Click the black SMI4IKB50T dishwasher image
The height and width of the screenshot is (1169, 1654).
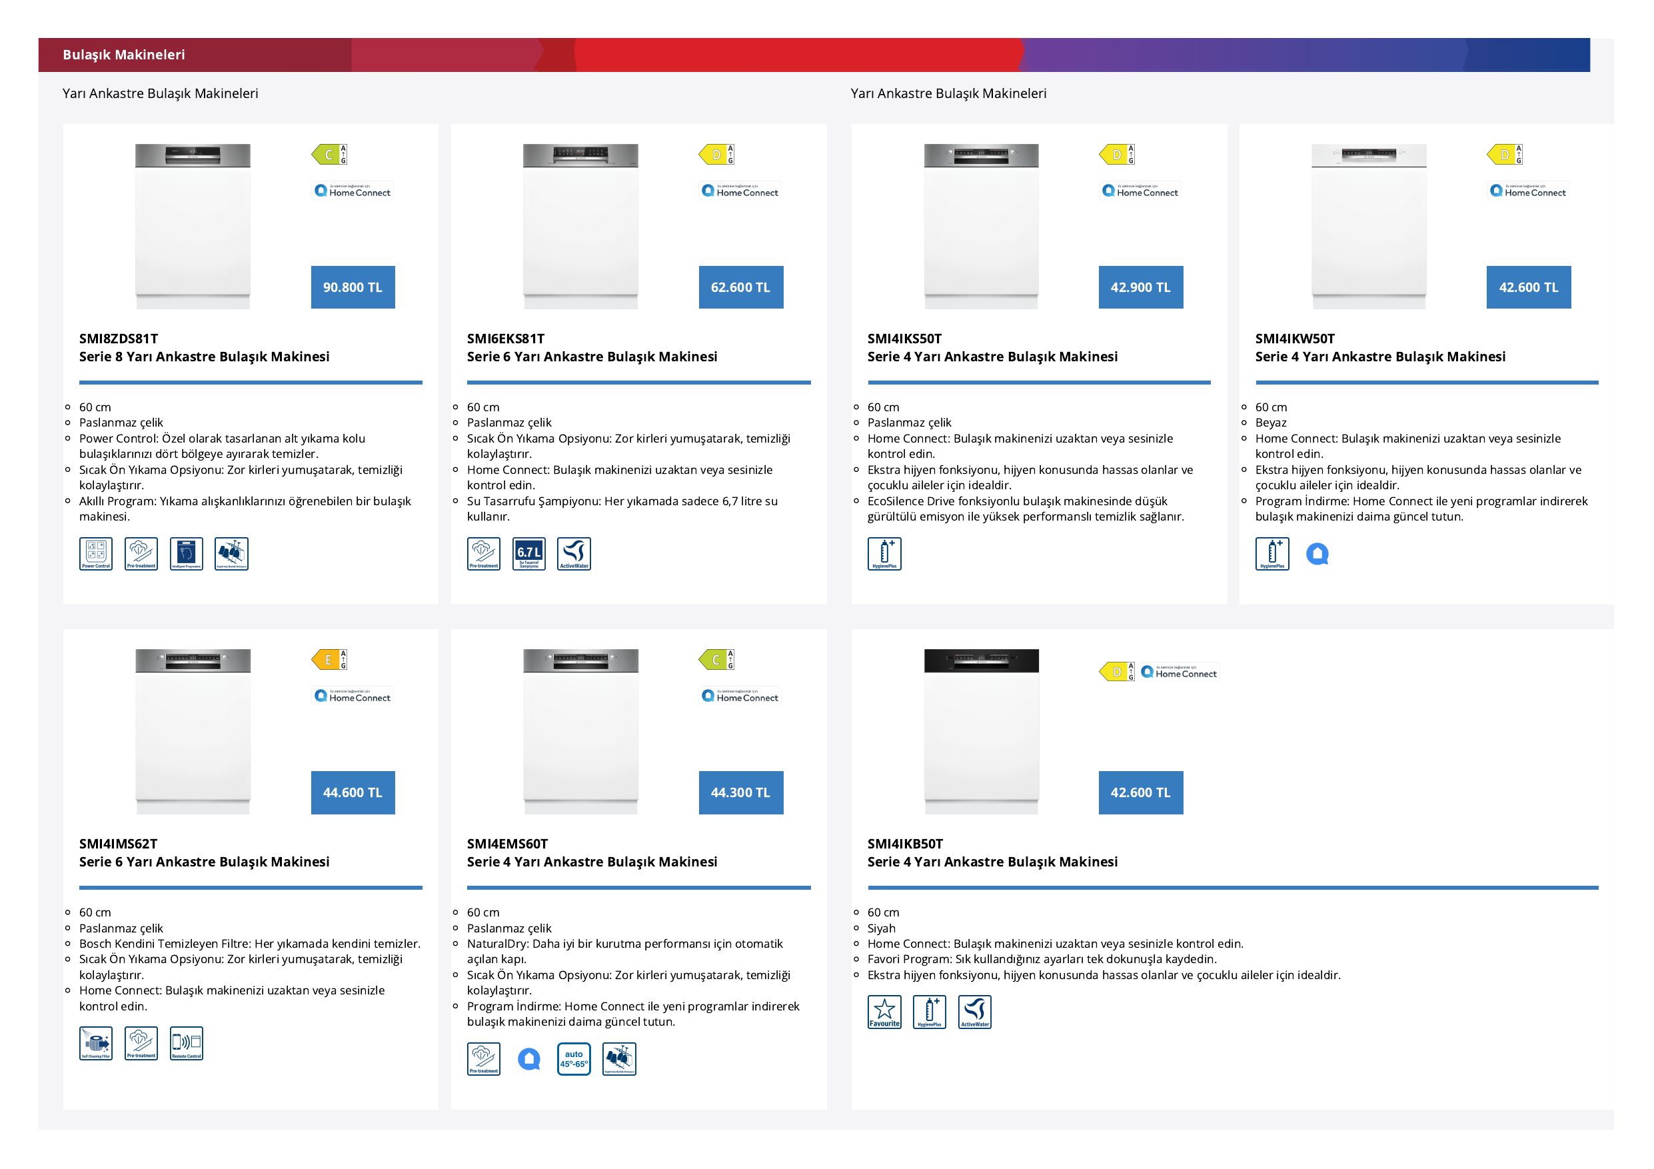(x=981, y=732)
